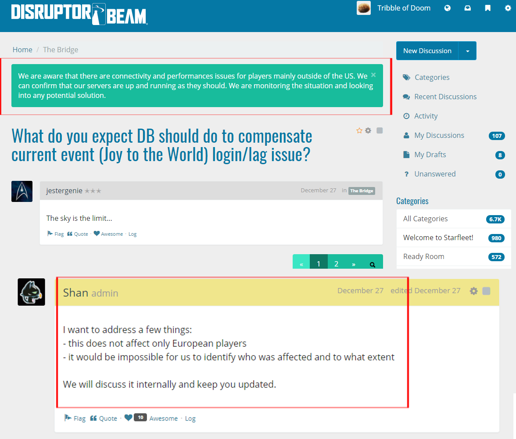Open Log for Shan's comment

click(190, 418)
